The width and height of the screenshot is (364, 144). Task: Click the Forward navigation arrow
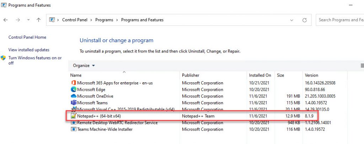coord(18,20)
